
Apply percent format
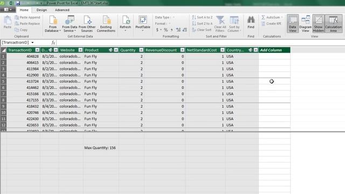165,30
